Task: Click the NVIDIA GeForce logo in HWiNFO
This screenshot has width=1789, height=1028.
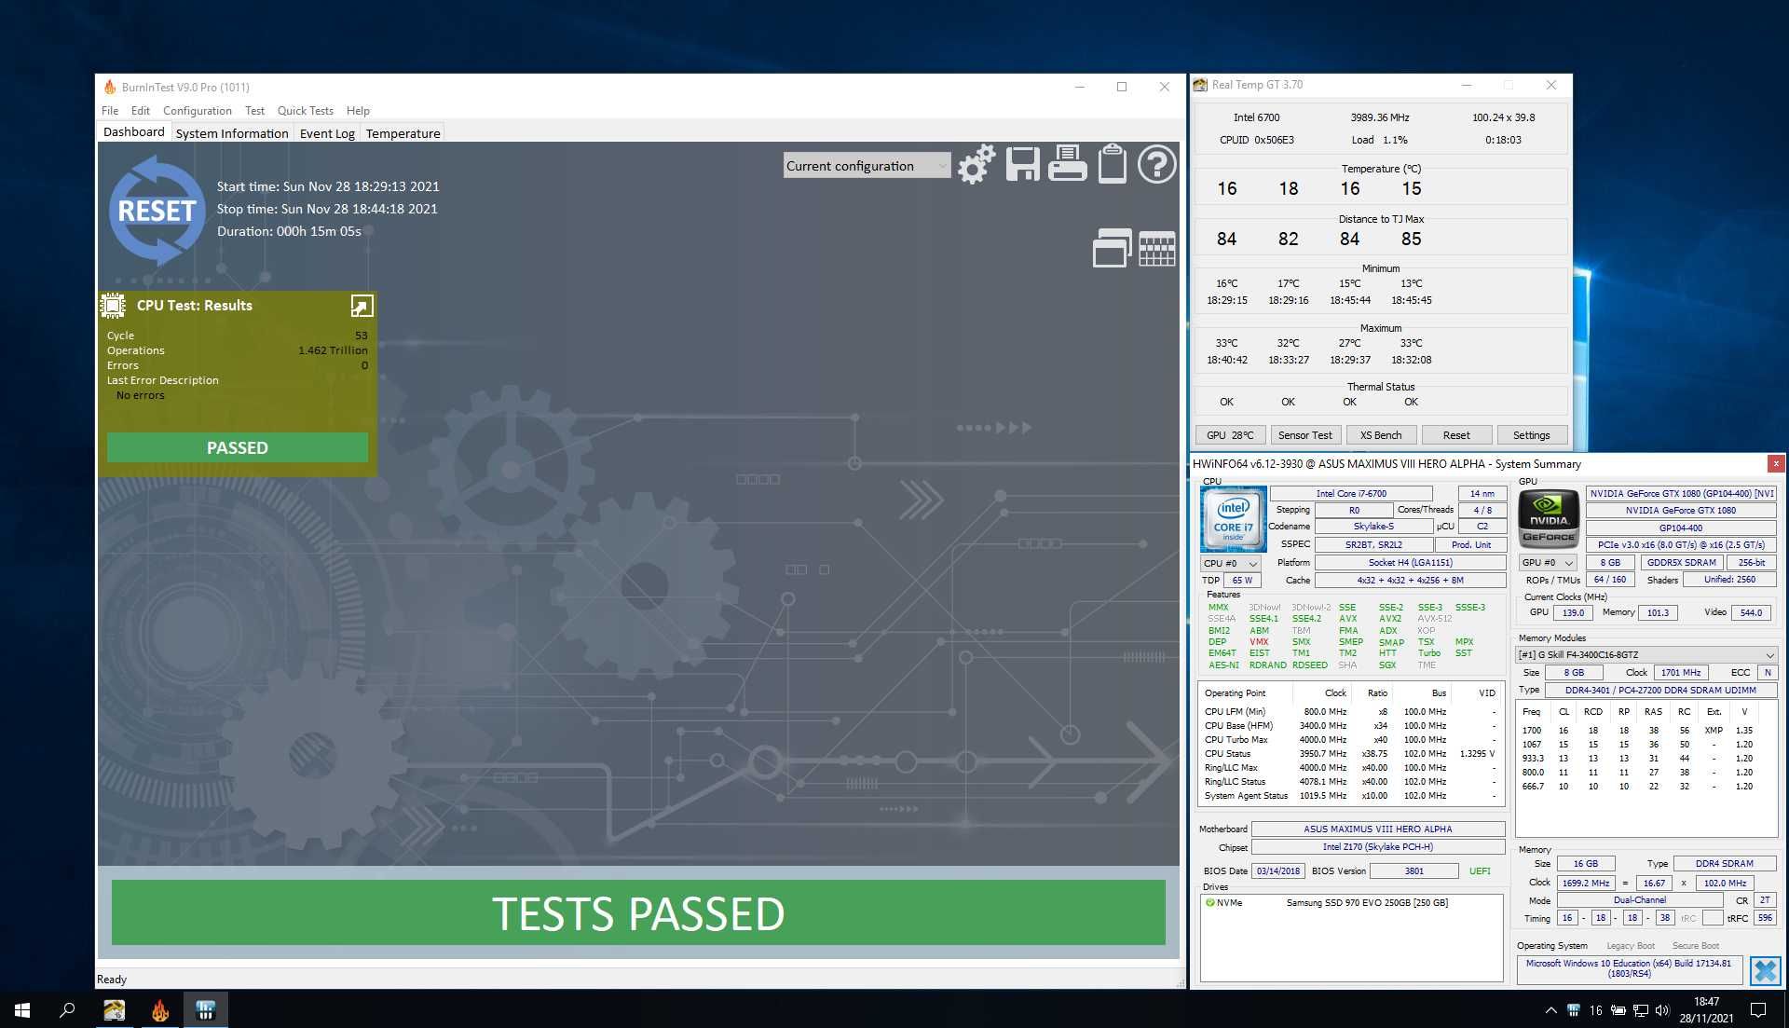Action: tap(1548, 519)
